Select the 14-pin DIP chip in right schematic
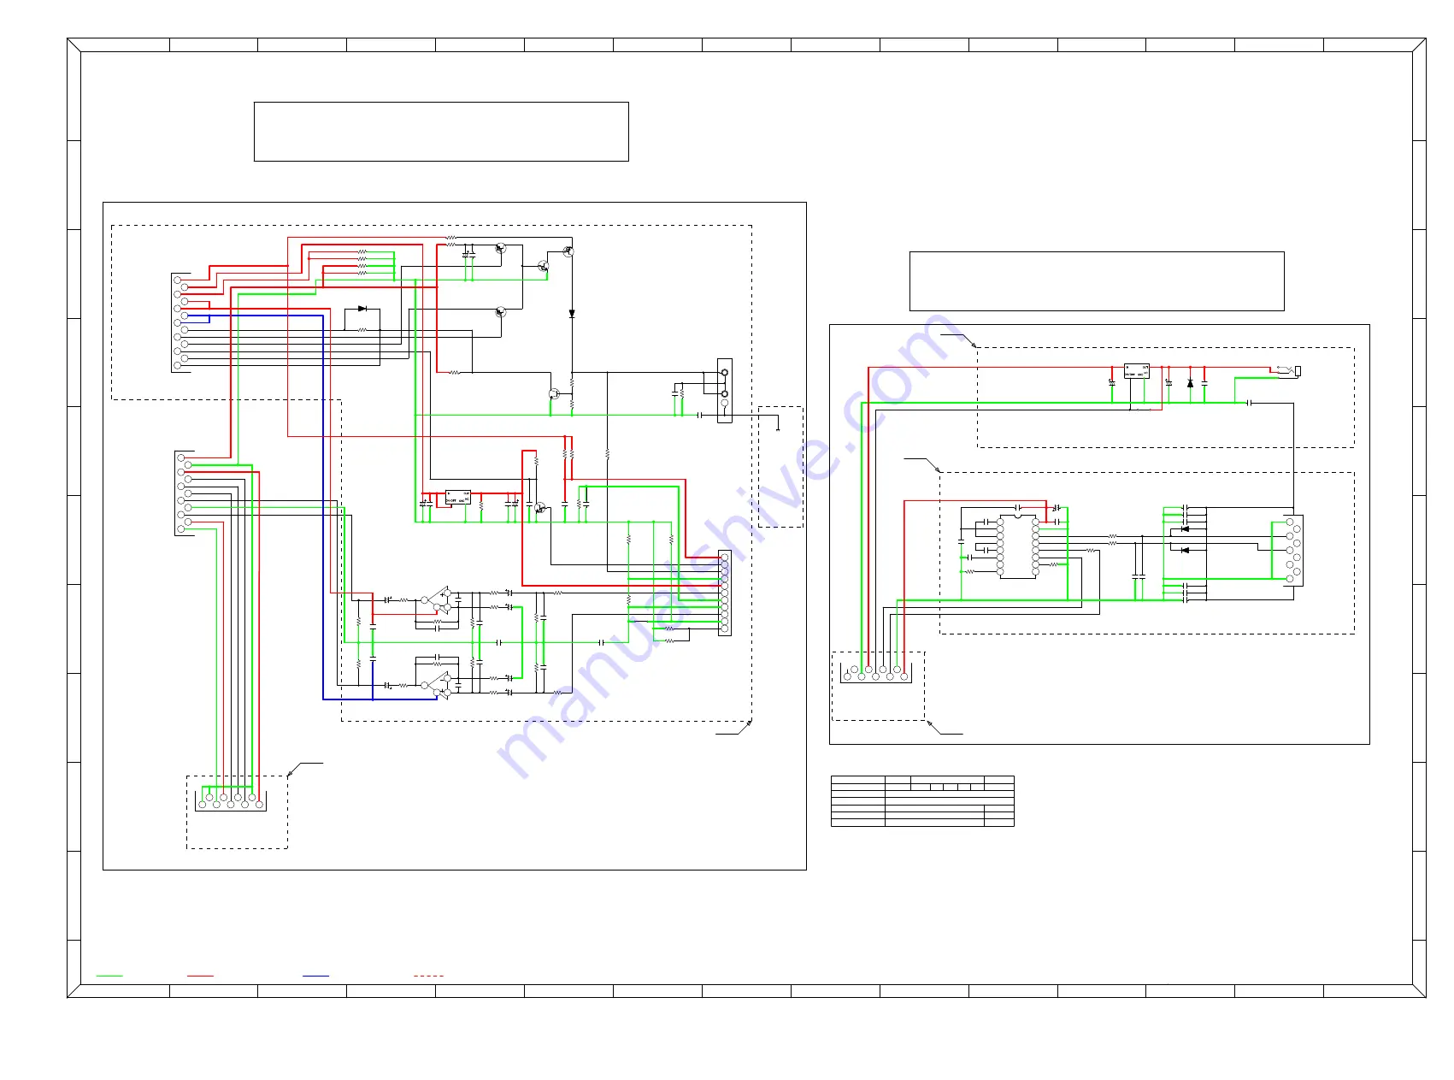 click(1017, 546)
